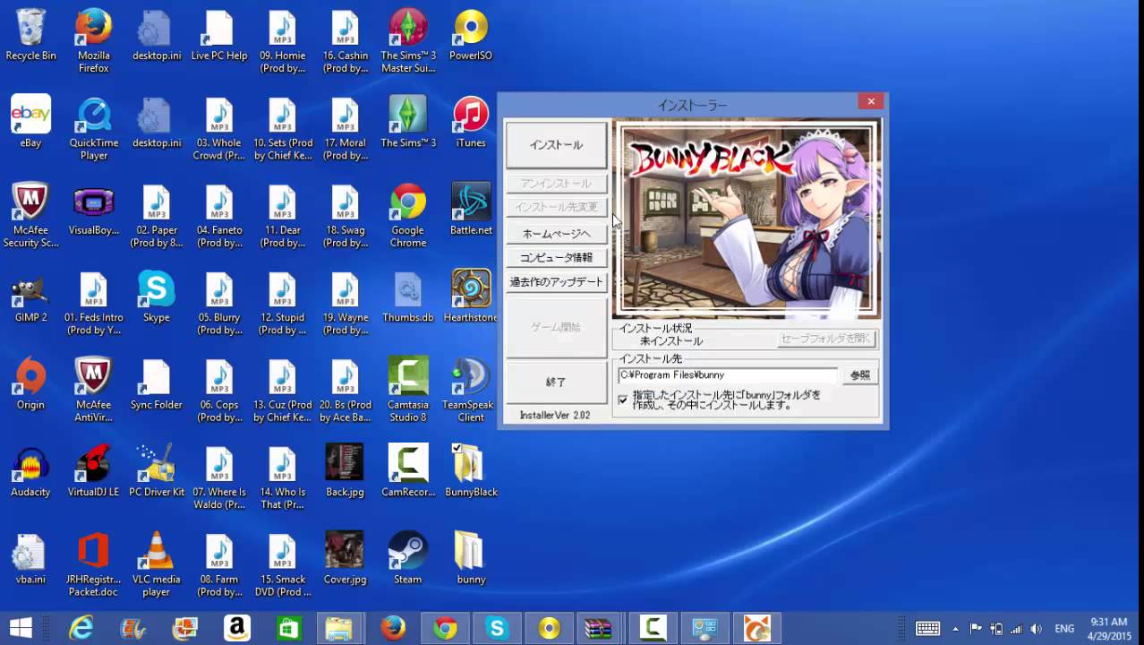This screenshot has width=1144, height=645.
Task: Click the large インストール button
Action: click(x=556, y=145)
